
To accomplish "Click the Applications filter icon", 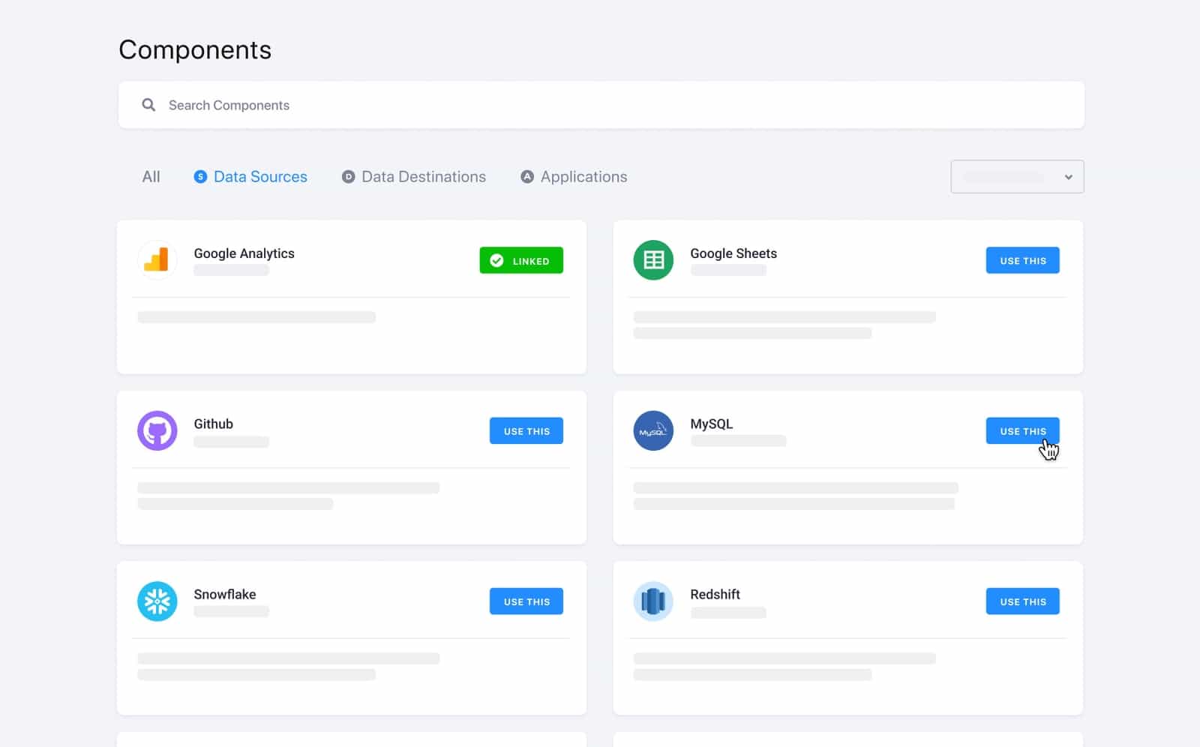I will coord(527,176).
